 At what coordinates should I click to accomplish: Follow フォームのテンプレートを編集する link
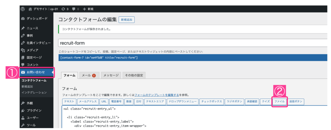pos(157,95)
